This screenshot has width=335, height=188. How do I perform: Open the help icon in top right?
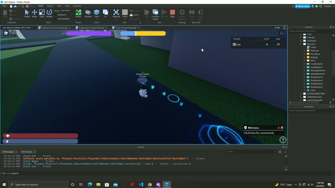313,6
